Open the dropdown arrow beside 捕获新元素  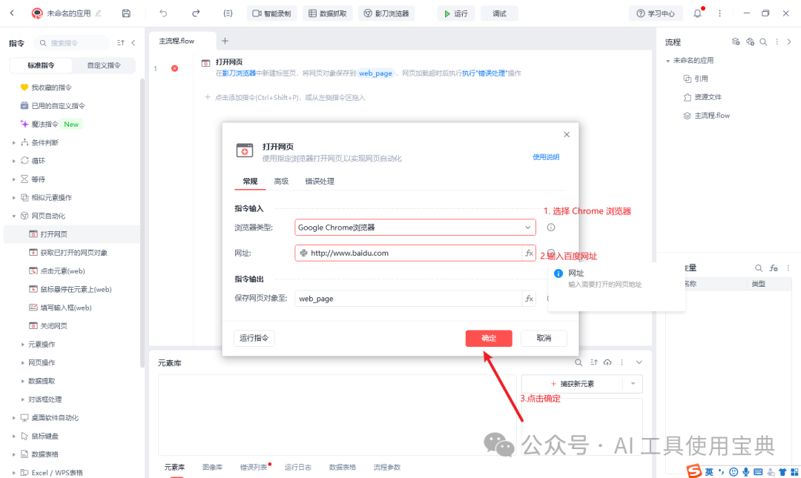click(x=633, y=384)
